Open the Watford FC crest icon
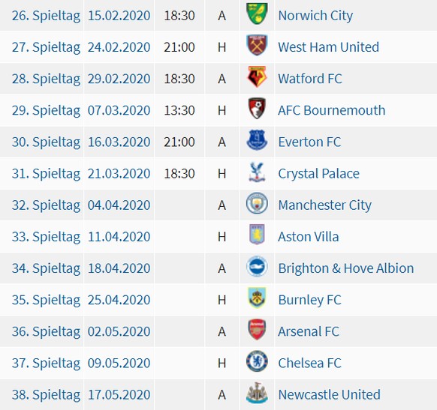Screen dimensions: 437x410 coord(257,77)
